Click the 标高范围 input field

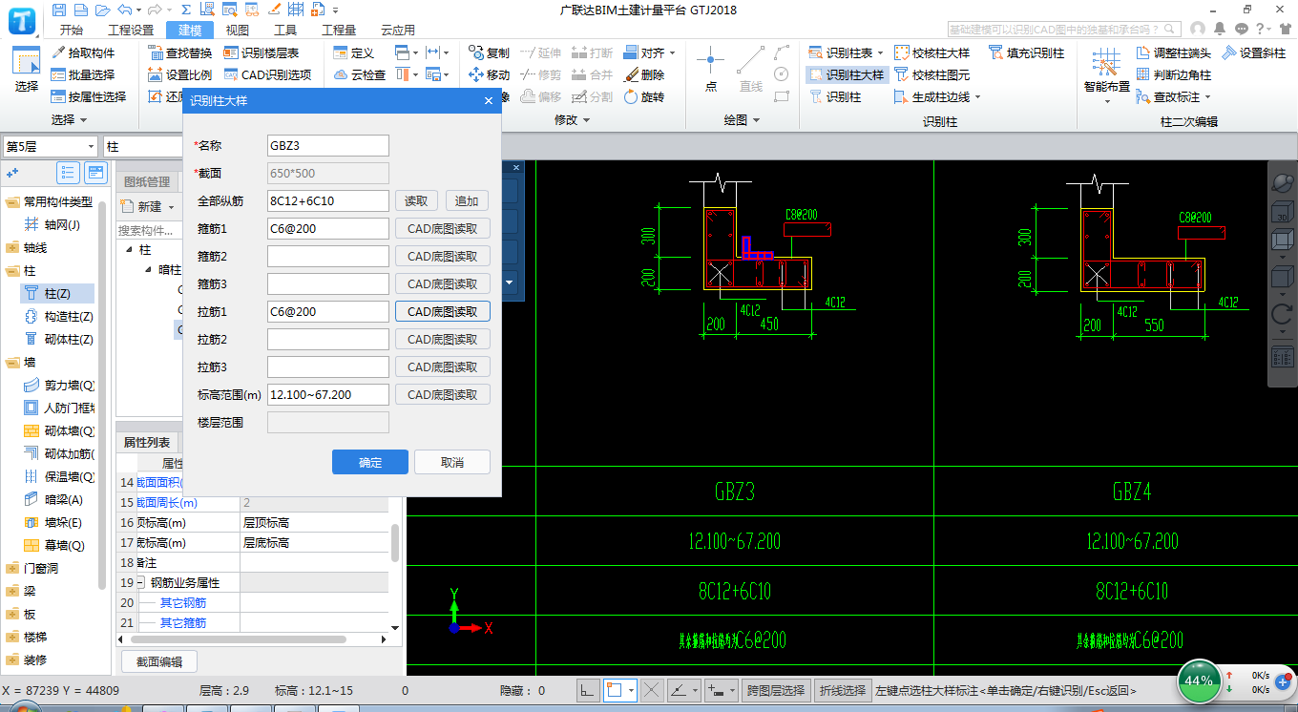pos(328,394)
